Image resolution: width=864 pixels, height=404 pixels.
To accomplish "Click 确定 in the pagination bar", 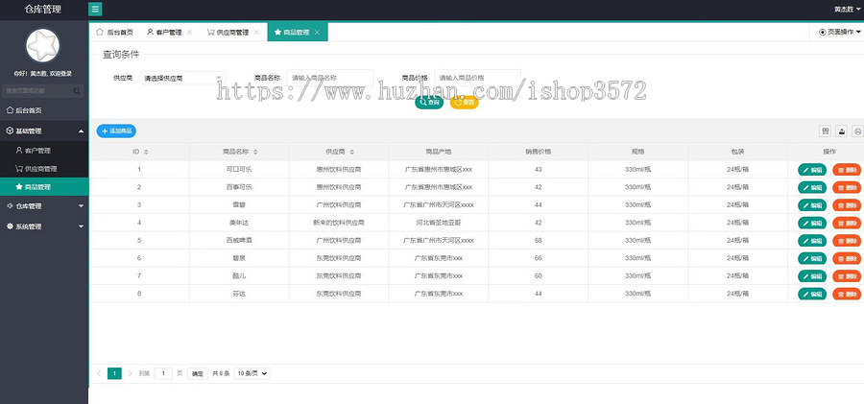I will (x=197, y=373).
